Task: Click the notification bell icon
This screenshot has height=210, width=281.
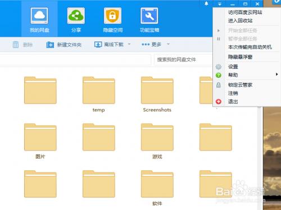Action: point(206,3)
